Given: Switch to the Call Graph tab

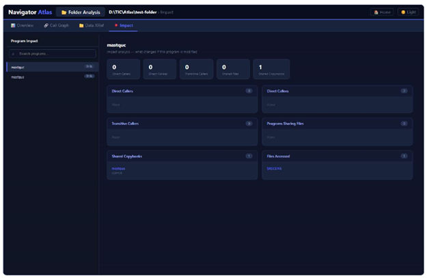Looking at the screenshot, I should [x=57, y=25].
